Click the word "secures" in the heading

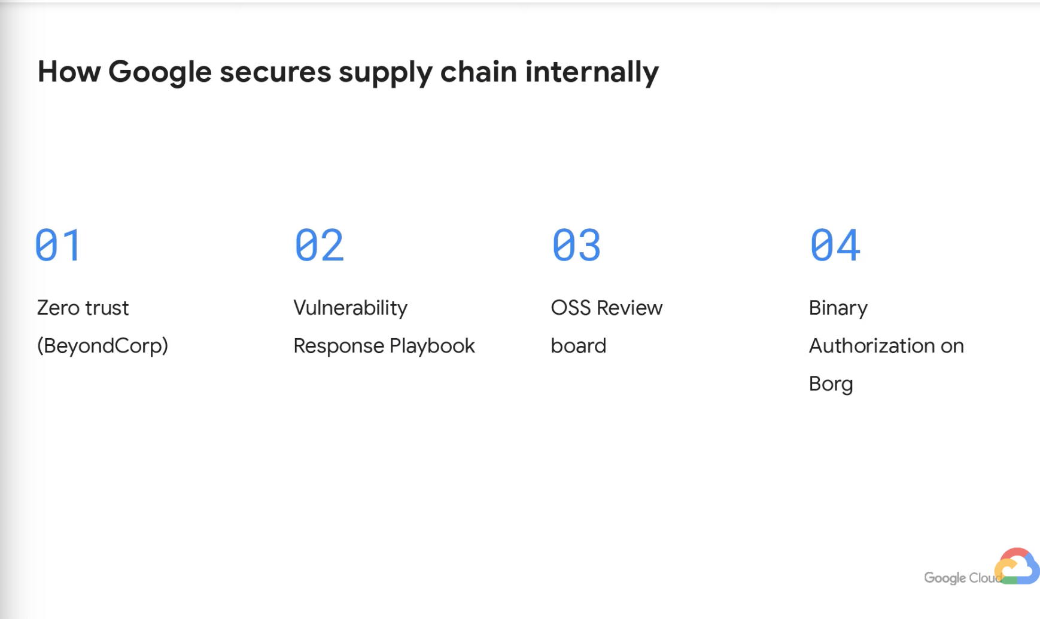(x=275, y=72)
